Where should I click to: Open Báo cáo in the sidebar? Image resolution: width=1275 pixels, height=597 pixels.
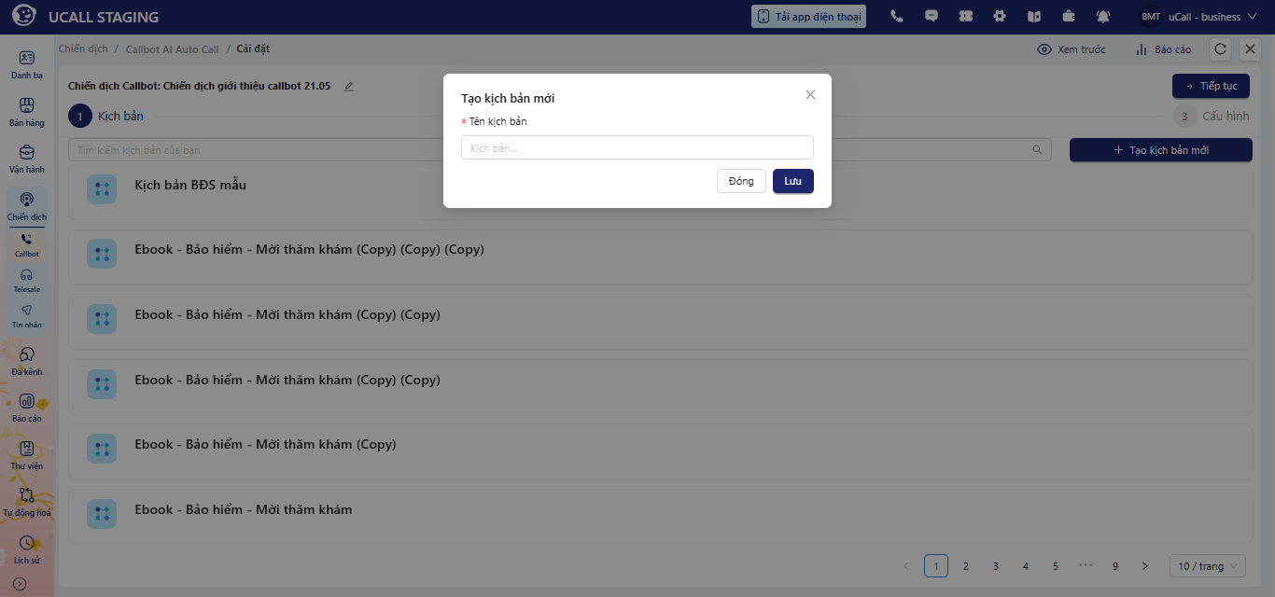tap(27, 408)
